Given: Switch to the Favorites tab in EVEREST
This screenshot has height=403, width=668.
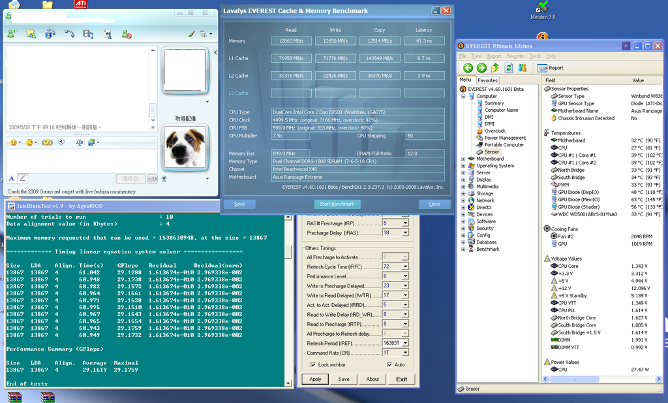Looking at the screenshot, I should pyautogui.click(x=487, y=80).
